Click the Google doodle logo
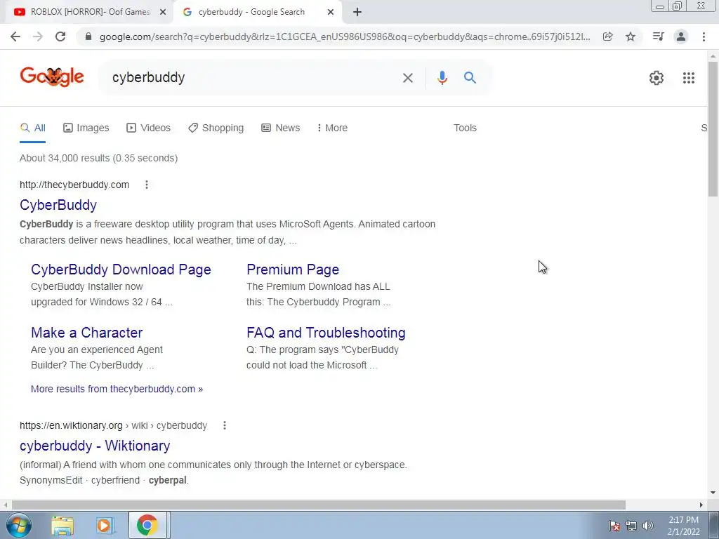719x539 pixels. click(x=52, y=77)
